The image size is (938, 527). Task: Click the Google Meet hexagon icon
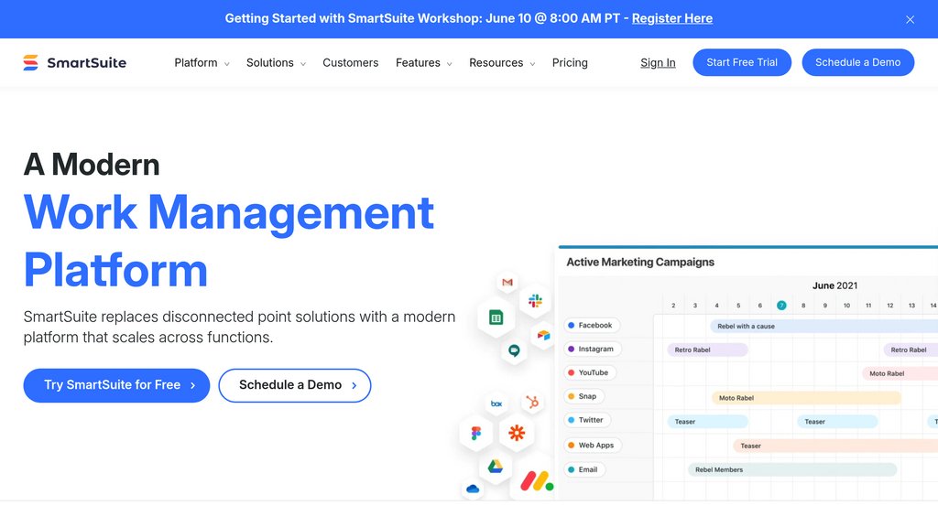pyautogui.click(x=514, y=350)
